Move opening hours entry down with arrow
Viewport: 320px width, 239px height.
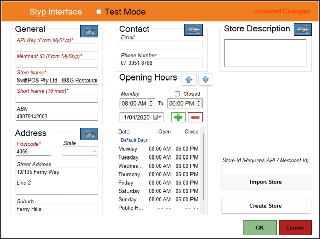coord(206,79)
